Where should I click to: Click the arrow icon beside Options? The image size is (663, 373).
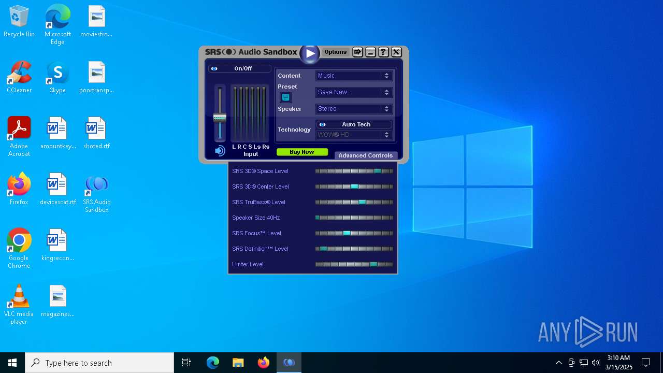[357, 52]
